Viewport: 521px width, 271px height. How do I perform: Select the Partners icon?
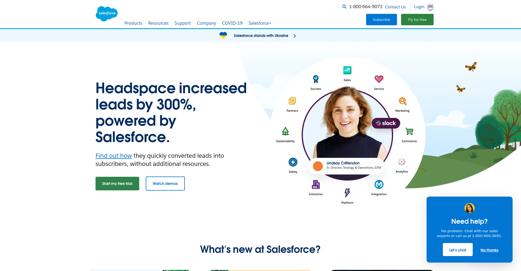(292, 101)
